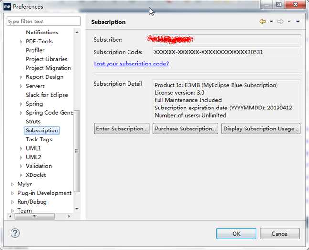Image resolution: width=309 pixels, height=250 pixels.
Task: Expand the Report Design node
Action: (21, 77)
